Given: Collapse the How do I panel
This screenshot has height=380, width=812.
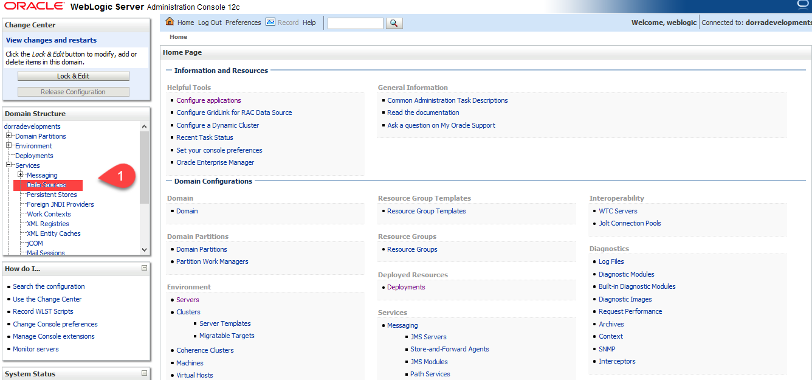Looking at the screenshot, I should (144, 268).
